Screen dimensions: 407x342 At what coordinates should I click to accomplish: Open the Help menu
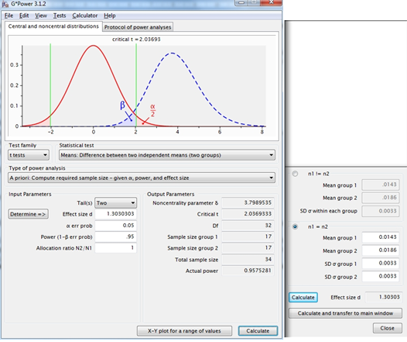point(110,16)
